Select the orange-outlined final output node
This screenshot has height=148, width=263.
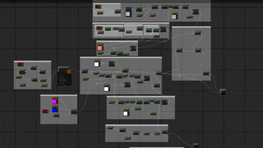point(223,93)
